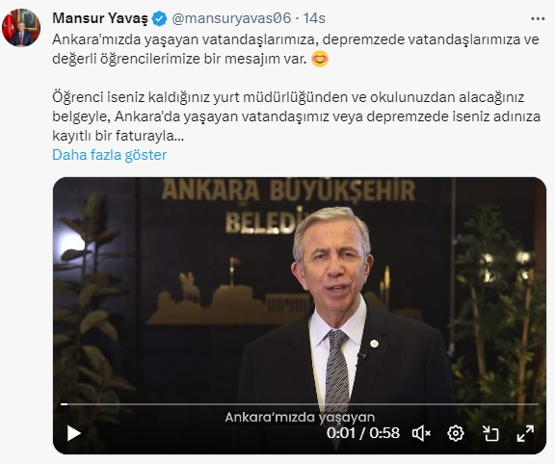
Task: Expand tweet with Daha fazla göster
Action: click(110, 155)
